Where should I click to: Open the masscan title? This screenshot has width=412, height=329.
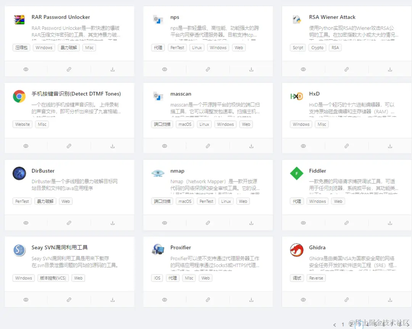coord(181,94)
